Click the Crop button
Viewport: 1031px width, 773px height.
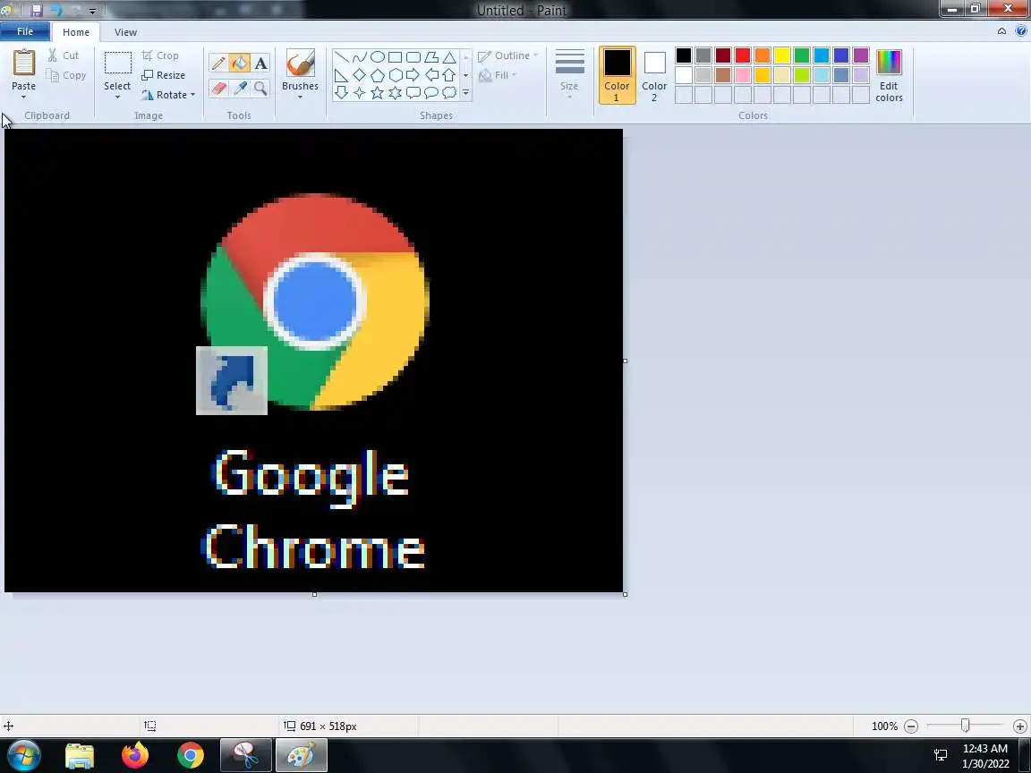[x=160, y=55]
